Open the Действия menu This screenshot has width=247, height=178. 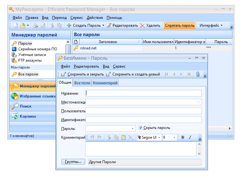tap(95, 18)
